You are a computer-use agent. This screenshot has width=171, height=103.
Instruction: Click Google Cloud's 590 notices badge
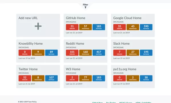(146, 27)
